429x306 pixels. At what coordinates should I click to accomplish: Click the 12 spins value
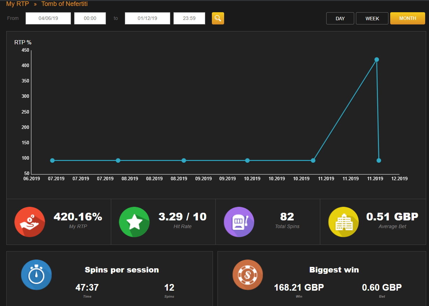169,287
